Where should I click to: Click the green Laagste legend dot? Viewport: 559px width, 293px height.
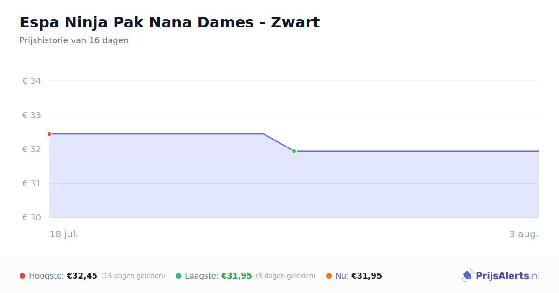pos(178,276)
